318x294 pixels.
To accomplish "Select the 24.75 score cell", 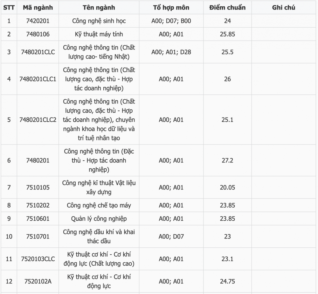I will tap(228, 281).
